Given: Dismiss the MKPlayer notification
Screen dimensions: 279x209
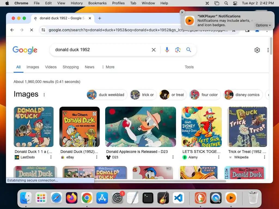Looking at the screenshot, I should [x=182, y=12].
